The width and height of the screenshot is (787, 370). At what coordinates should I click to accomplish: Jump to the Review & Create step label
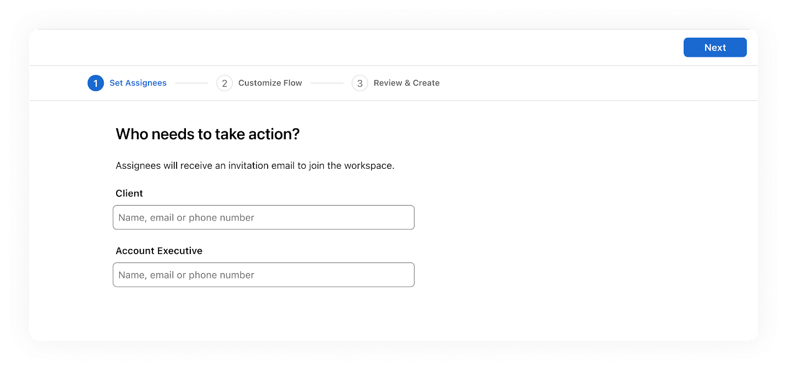[x=406, y=83]
